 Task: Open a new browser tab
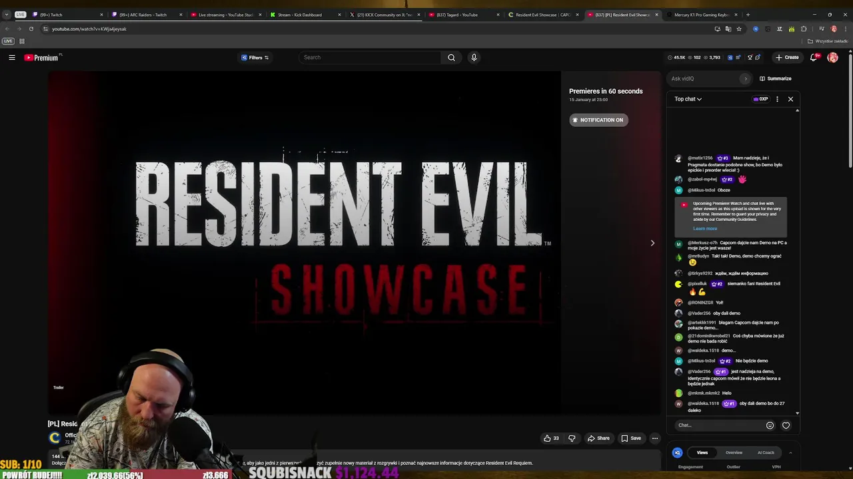coord(748,15)
